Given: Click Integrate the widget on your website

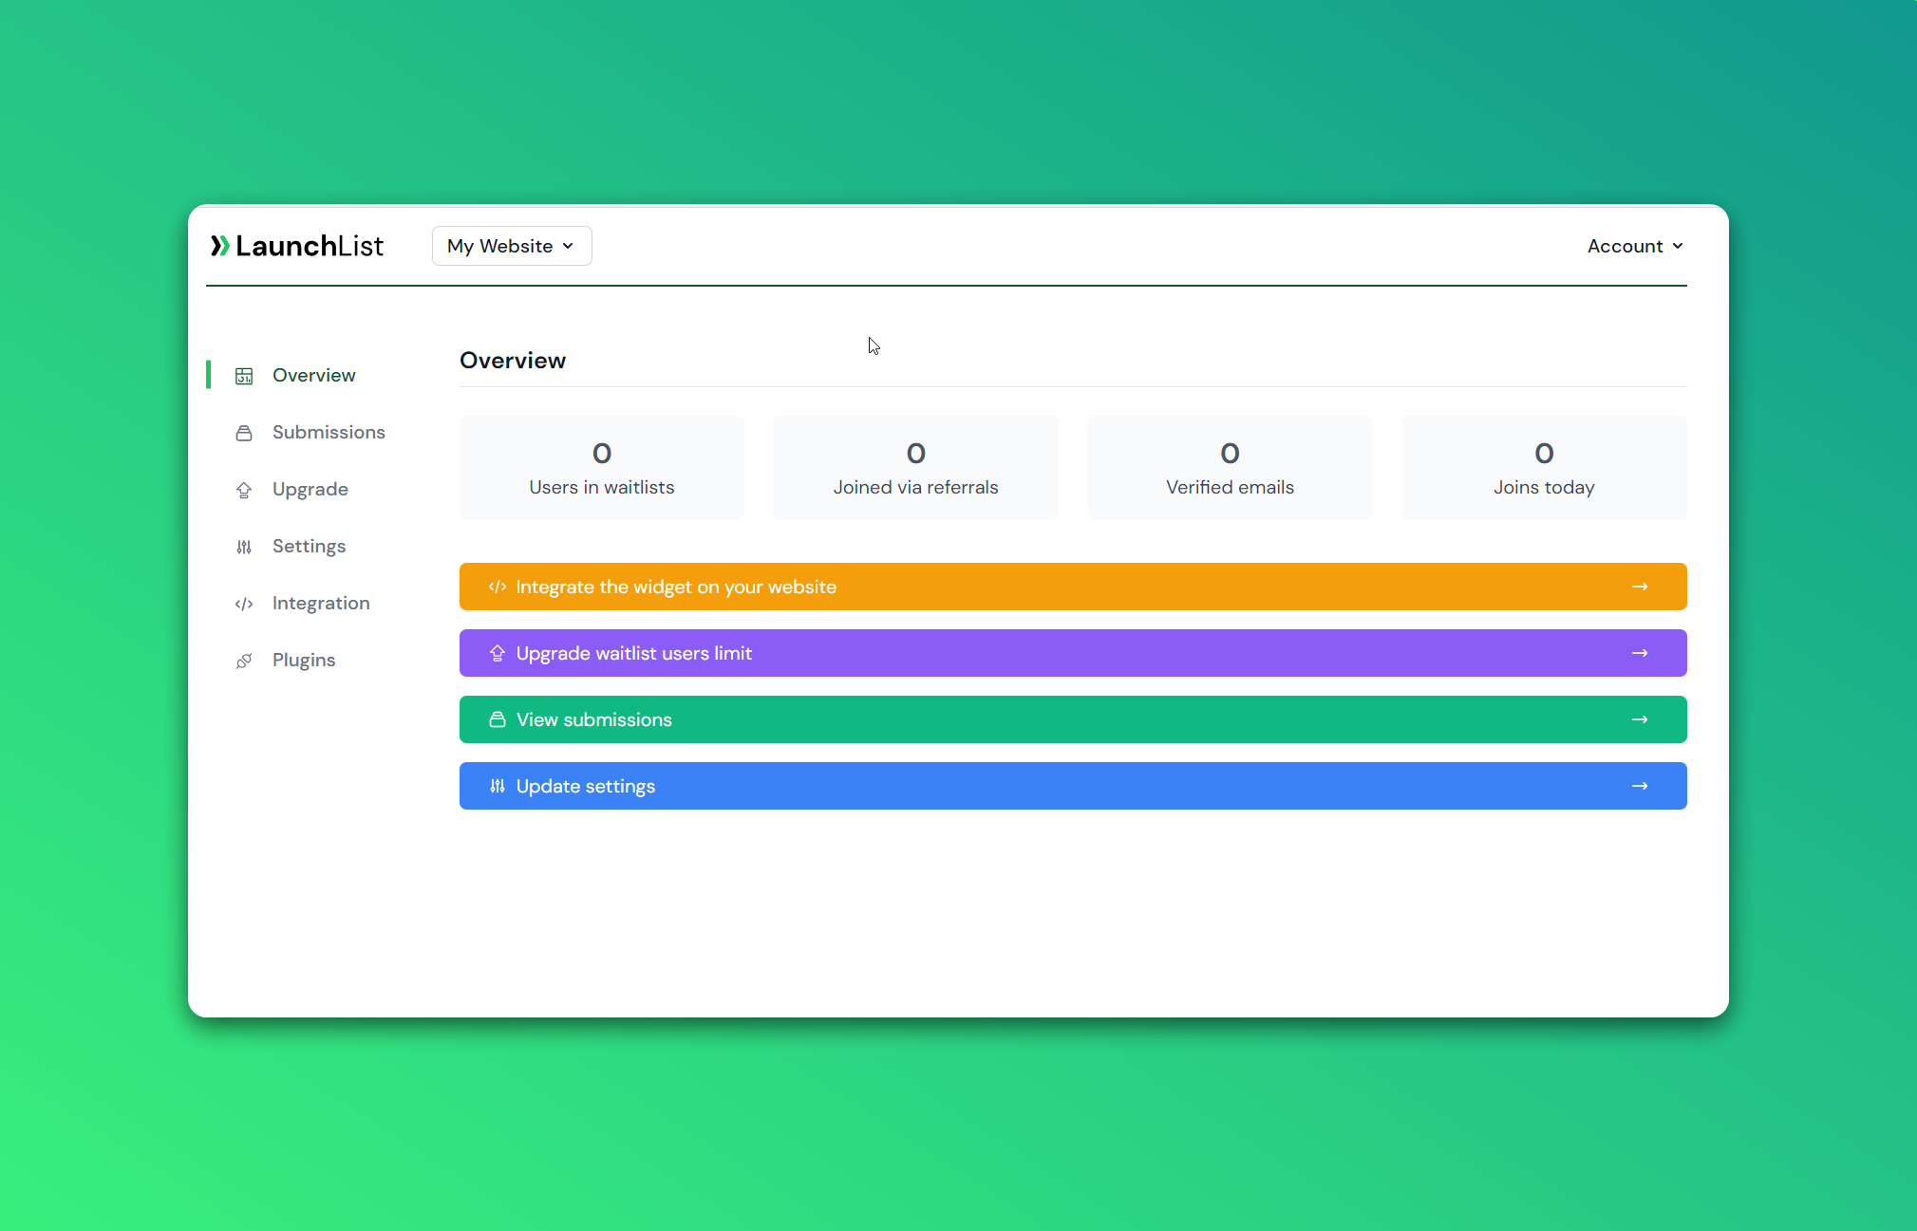Looking at the screenshot, I should 676,587.
